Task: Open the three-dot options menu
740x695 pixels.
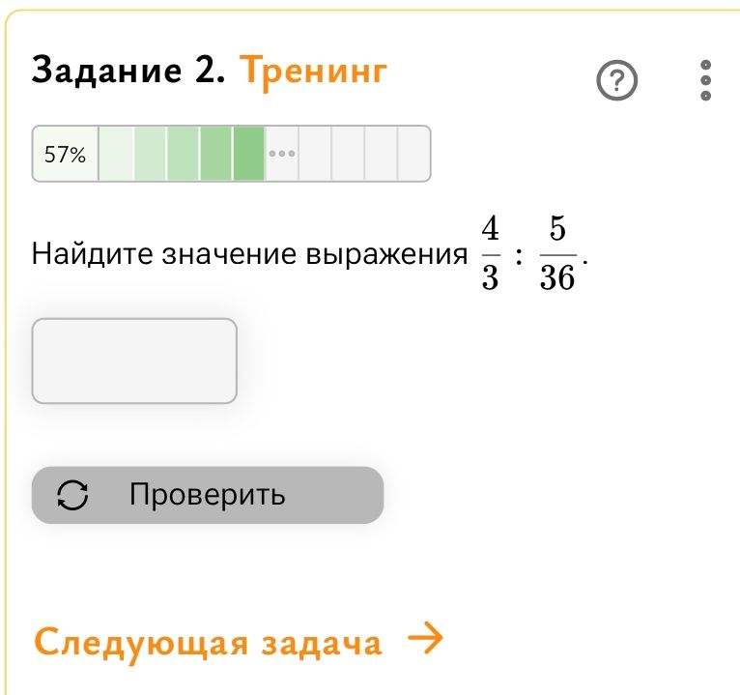Action: (x=705, y=80)
